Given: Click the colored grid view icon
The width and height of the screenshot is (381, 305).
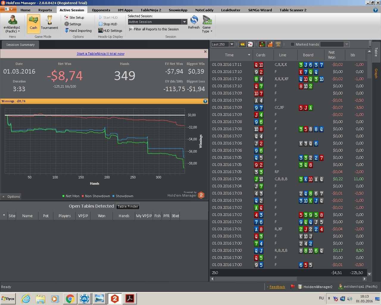Looking at the screenshot, I should pos(262,44).
